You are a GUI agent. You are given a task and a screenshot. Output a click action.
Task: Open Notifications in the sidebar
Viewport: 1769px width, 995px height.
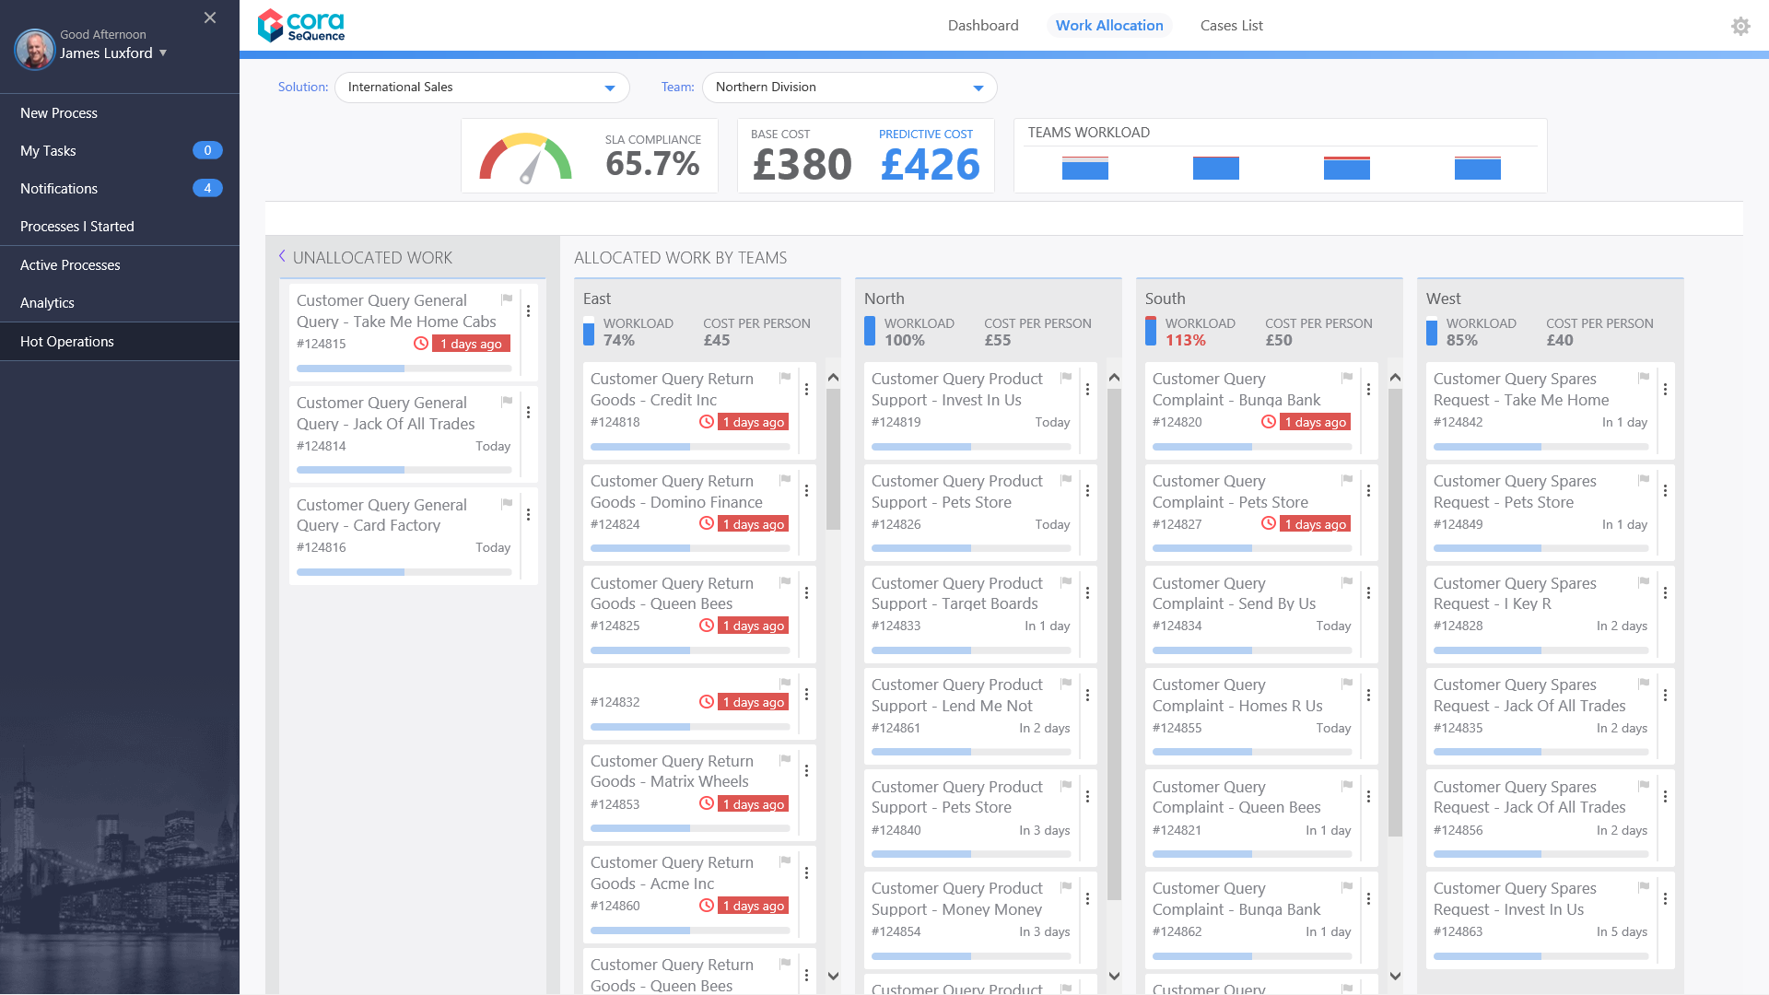point(59,188)
